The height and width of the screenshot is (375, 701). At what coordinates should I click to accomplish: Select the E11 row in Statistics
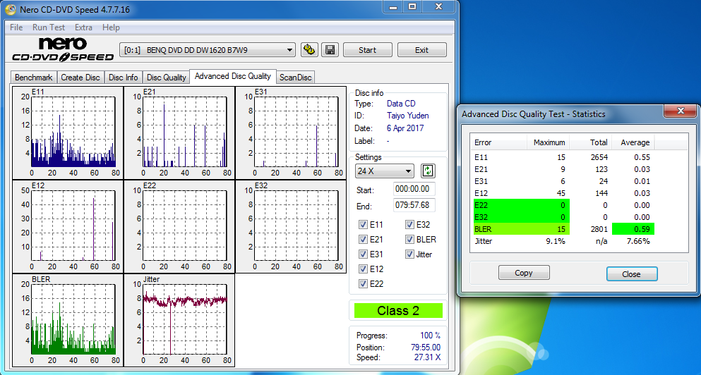pyautogui.click(x=563, y=157)
